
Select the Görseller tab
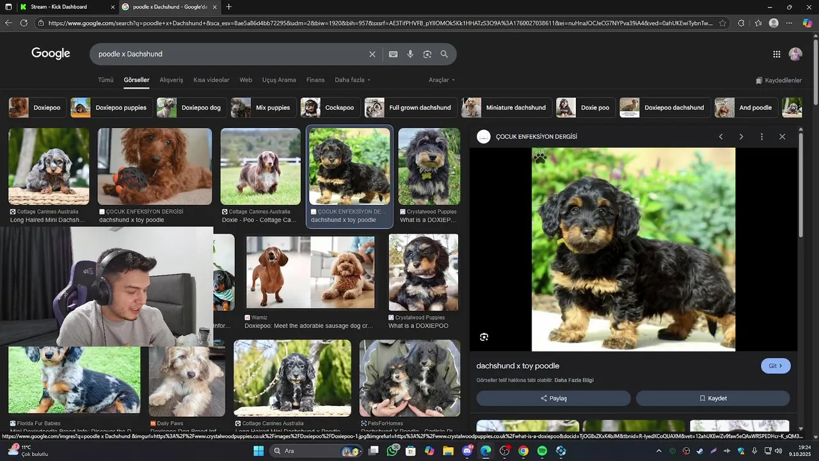(x=136, y=80)
